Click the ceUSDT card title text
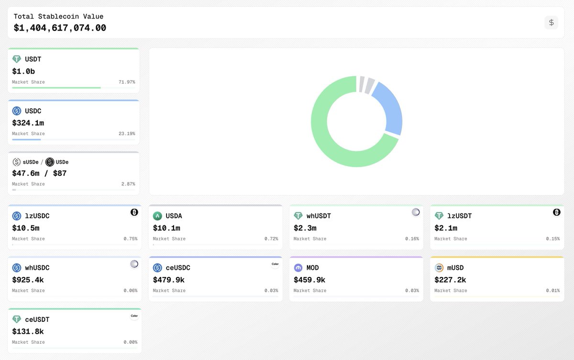The image size is (574, 360). click(x=37, y=319)
